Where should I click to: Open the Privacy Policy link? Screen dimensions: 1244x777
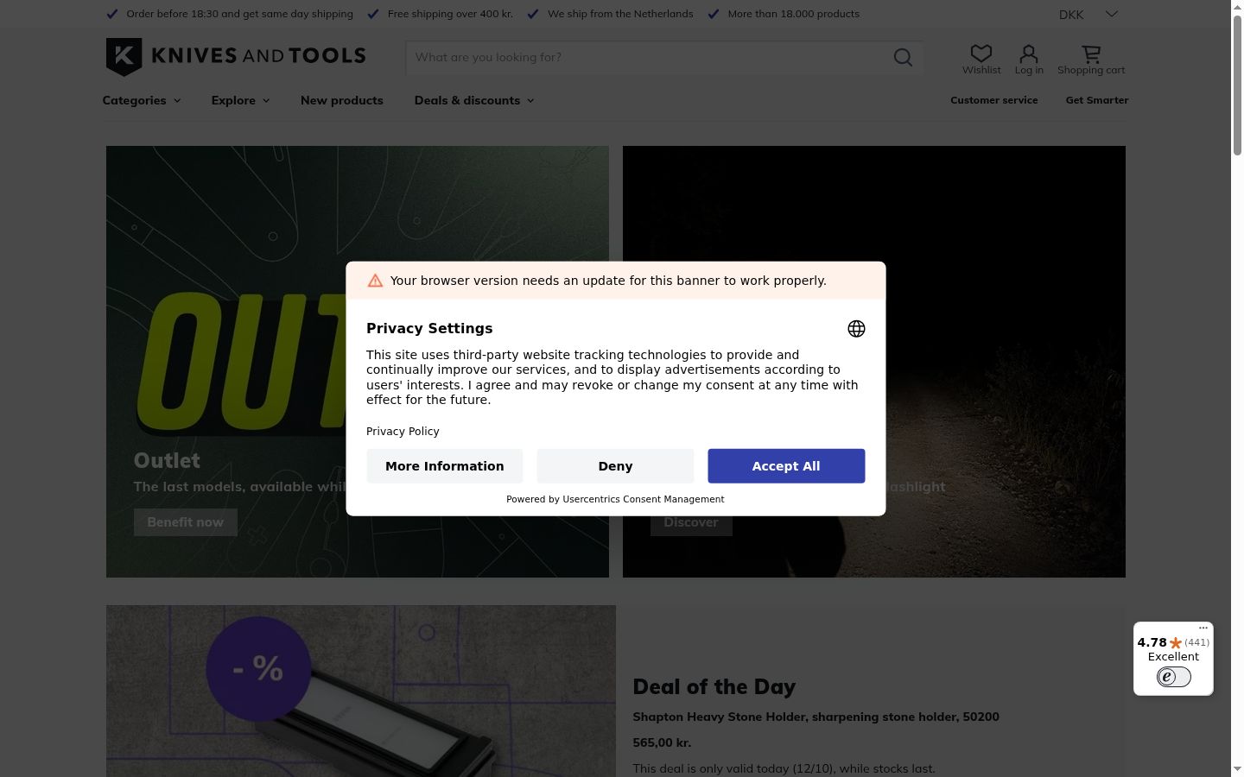403,432
